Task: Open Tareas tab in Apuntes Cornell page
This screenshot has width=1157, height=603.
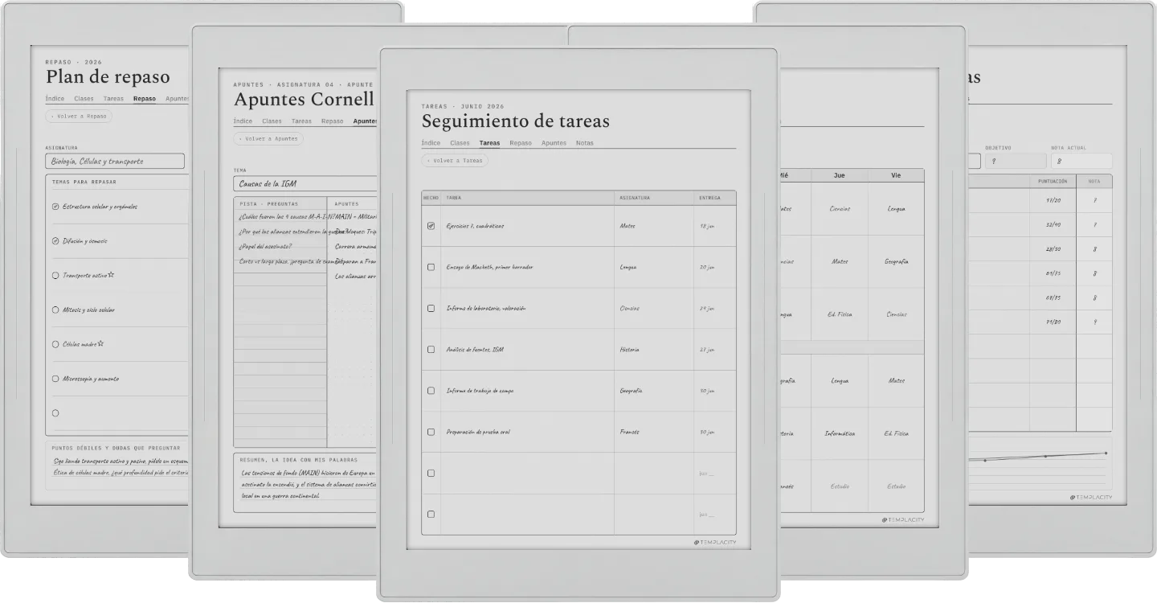Action: pyautogui.click(x=301, y=121)
